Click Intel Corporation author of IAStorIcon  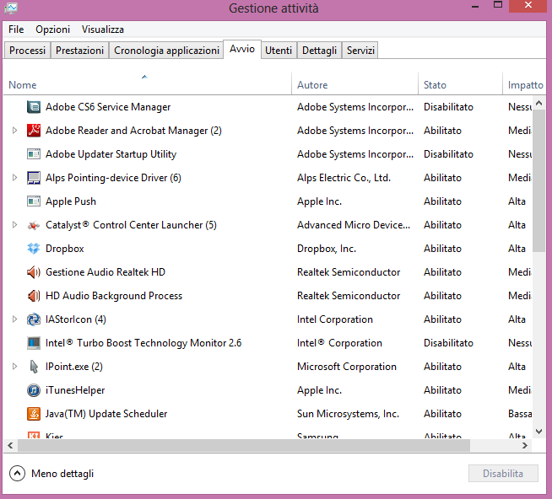[335, 319]
